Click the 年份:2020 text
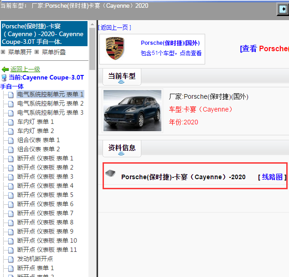Viewport: 289px width, 277px height. pyautogui.click(x=184, y=122)
